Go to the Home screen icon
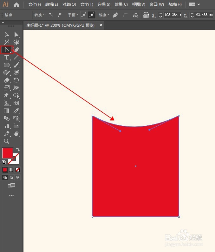This screenshot has height=252, width=215. tap(16, 5)
